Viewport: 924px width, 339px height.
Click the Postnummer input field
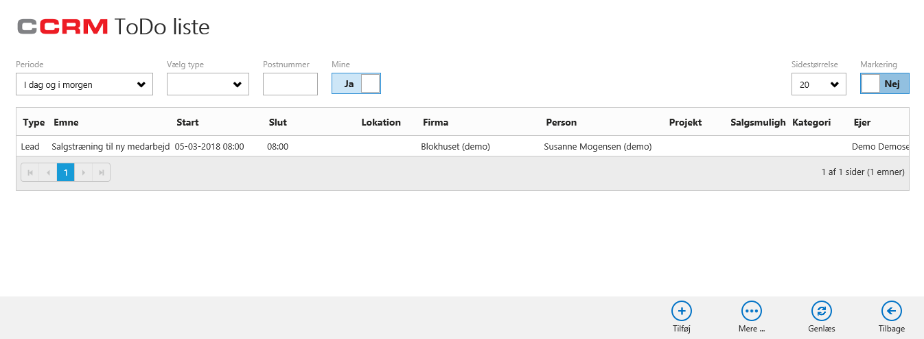click(x=290, y=84)
